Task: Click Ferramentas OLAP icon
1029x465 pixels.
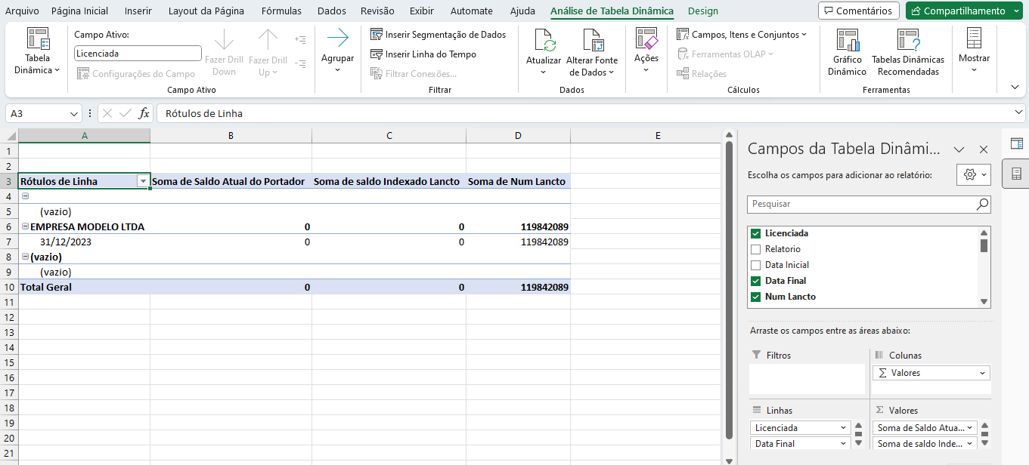Action: [x=683, y=54]
